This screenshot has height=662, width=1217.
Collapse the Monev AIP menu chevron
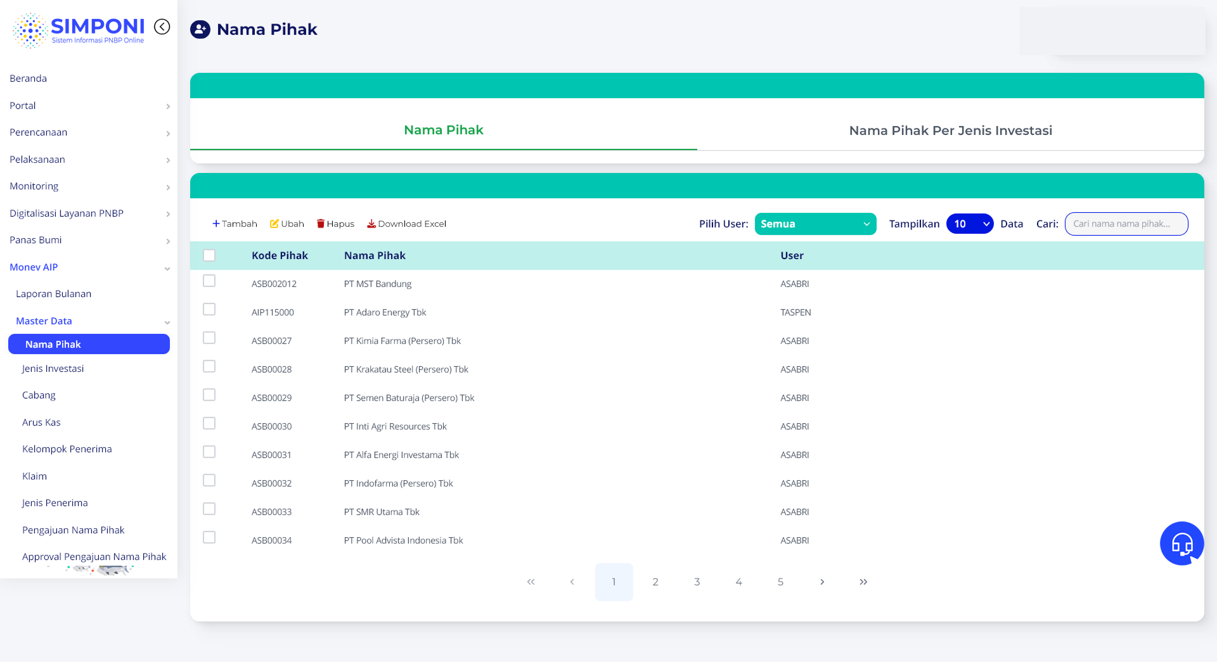167,269
